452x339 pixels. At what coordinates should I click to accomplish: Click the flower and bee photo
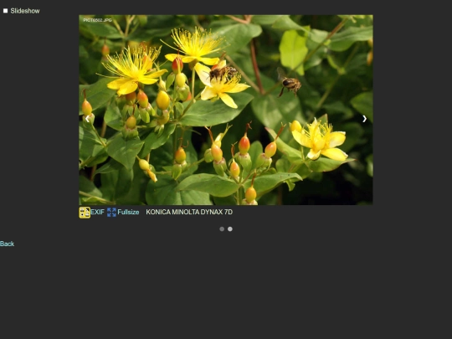coord(226,110)
